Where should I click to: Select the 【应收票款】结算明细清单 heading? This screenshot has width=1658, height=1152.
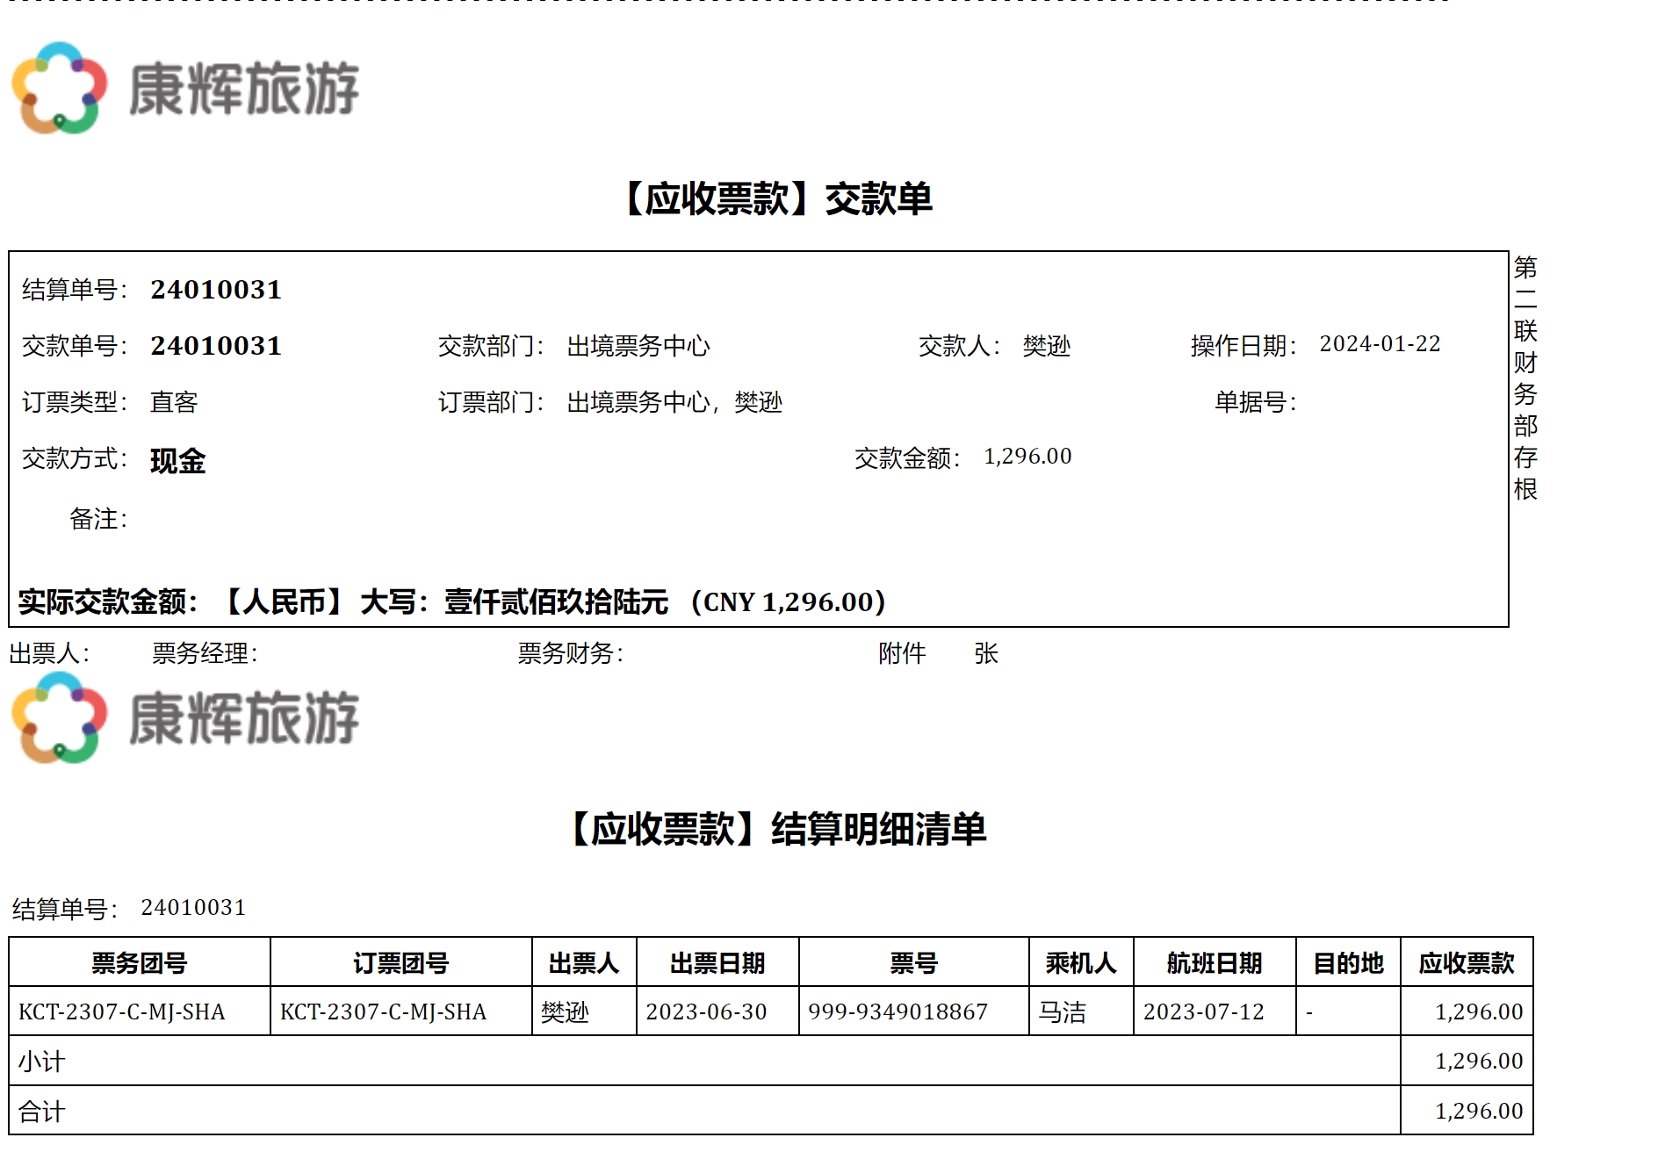click(778, 829)
